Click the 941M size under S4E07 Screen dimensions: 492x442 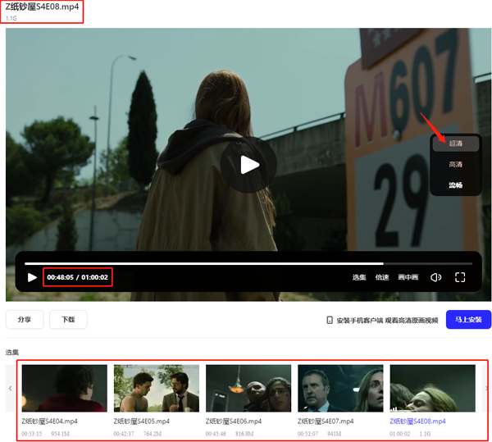[x=335, y=434]
